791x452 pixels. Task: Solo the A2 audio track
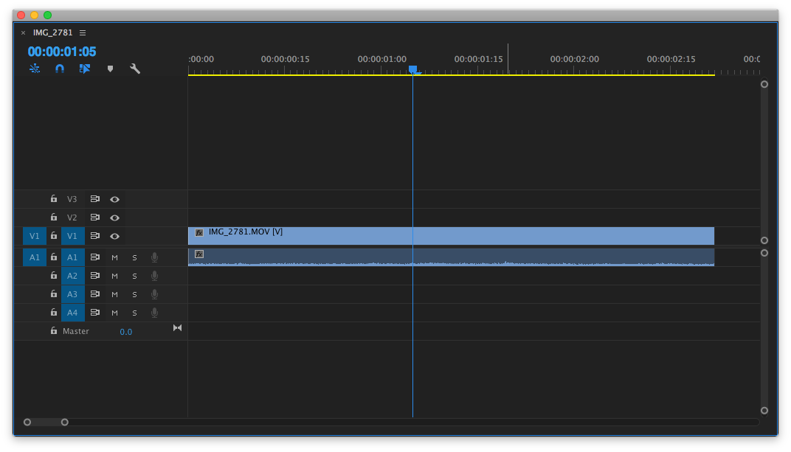tap(134, 276)
